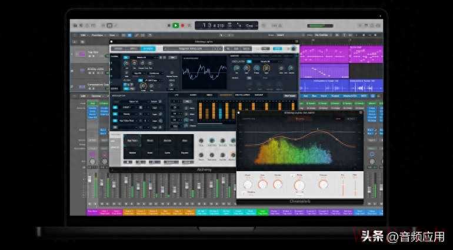Click the red Record button in transport

(x=182, y=25)
